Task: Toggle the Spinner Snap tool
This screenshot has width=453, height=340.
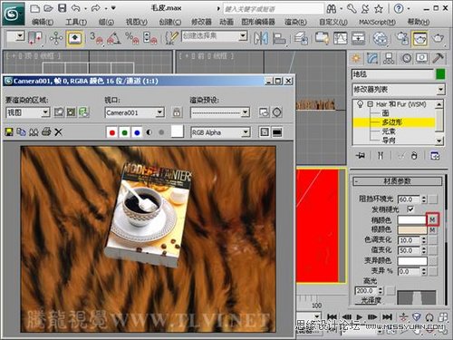Action: click(150, 38)
